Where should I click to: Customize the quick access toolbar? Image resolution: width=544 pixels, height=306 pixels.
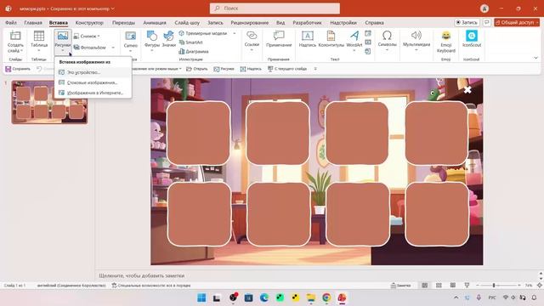(315, 69)
